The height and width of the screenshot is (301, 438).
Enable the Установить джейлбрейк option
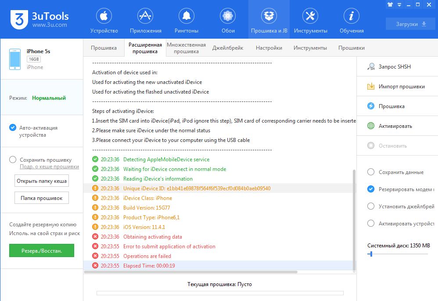coord(371,206)
